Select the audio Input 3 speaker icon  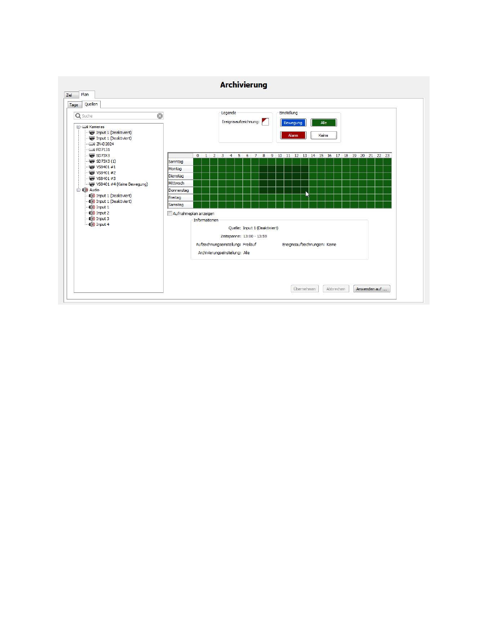[92, 219]
